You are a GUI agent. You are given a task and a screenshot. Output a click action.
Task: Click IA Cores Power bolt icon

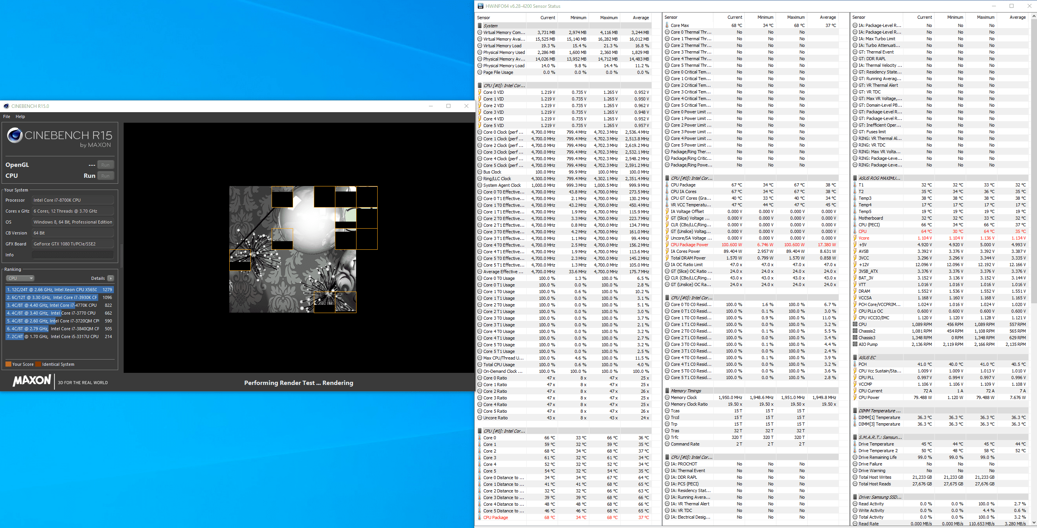[x=667, y=251]
